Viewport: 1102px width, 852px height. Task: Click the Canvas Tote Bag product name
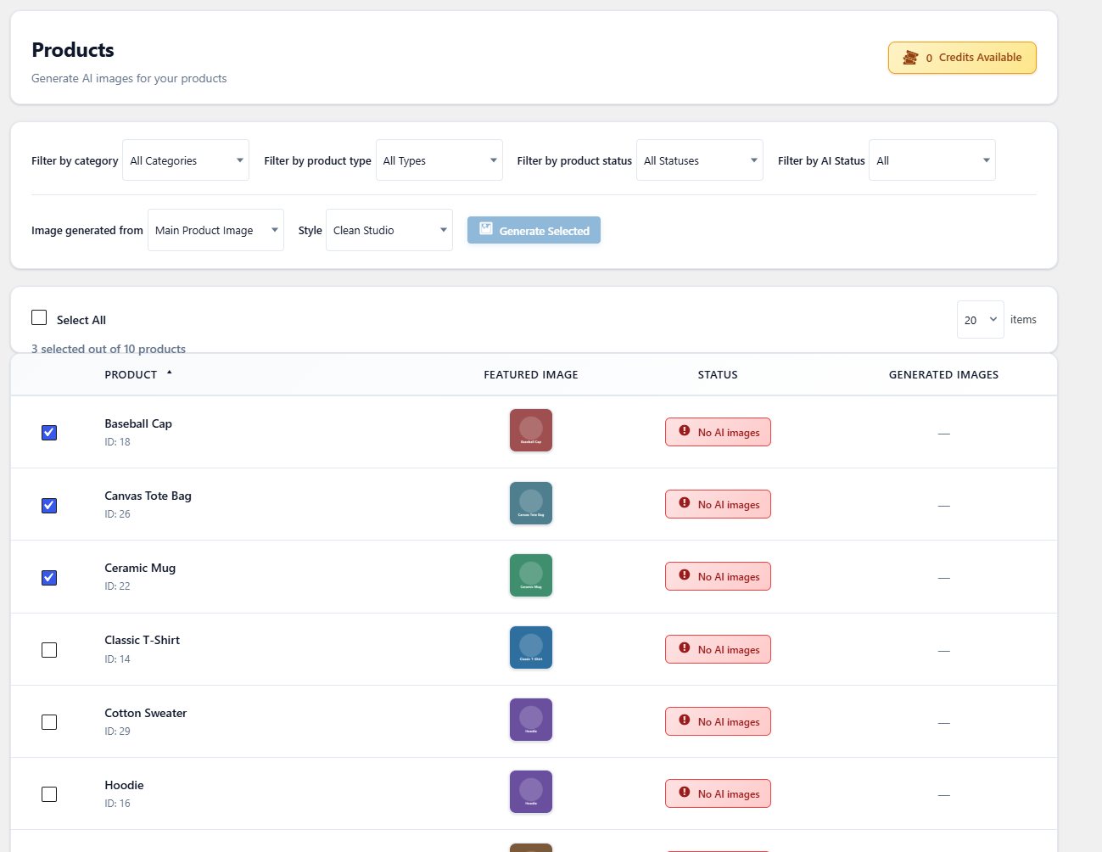tap(148, 496)
